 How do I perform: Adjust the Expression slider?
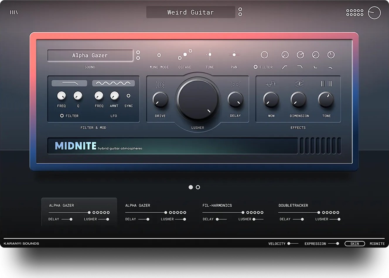pyautogui.click(x=334, y=243)
